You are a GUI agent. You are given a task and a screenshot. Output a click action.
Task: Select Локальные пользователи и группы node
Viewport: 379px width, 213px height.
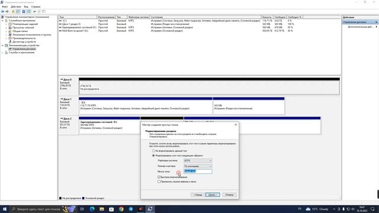coord(31,35)
